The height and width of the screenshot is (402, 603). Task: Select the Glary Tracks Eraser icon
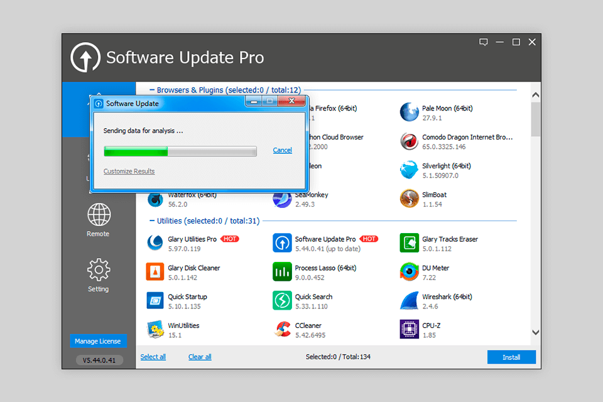pyautogui.click(x=409, y=243)
